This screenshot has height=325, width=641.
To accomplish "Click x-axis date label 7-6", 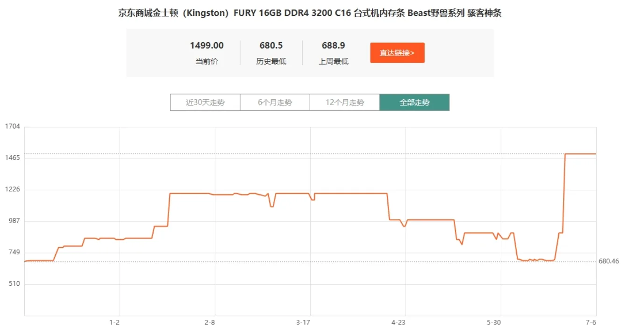I will 591,322.
